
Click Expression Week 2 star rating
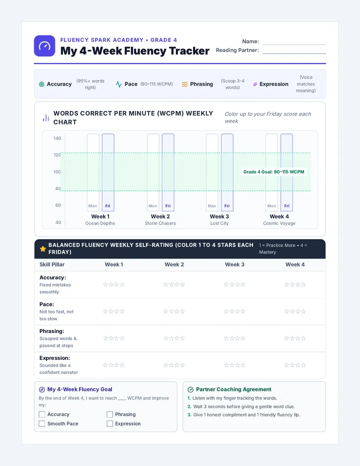(x=174, y=365)
